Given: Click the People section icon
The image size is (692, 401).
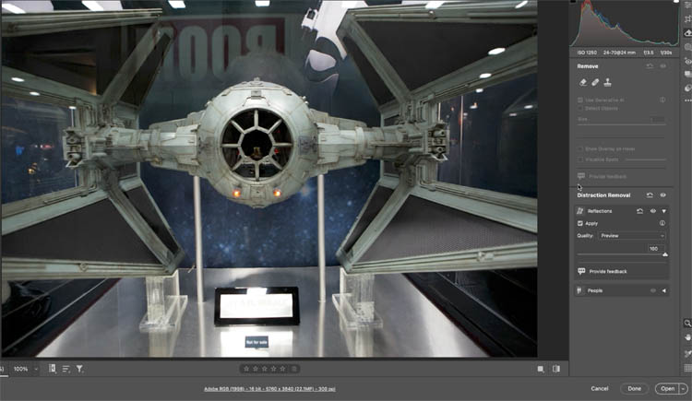Looking at the screenshot, I should point(579,290).
